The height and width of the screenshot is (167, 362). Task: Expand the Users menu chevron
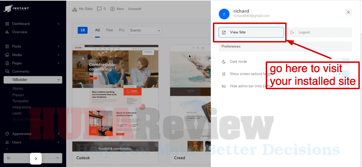tap(59, 142)
